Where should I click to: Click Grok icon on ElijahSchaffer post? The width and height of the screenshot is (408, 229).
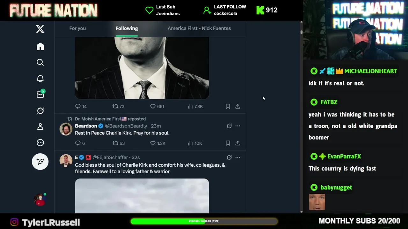[229, 157]
